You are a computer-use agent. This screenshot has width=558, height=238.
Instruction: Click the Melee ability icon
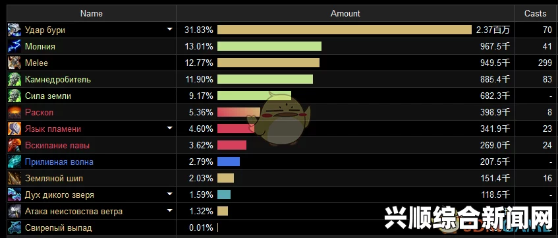tap(14, 63)
